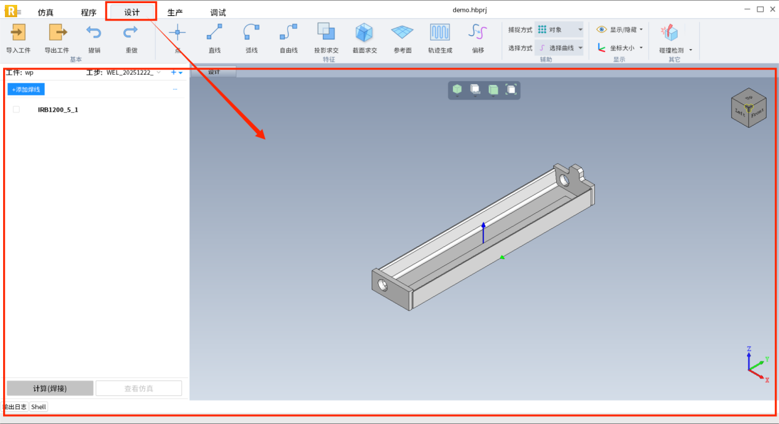Click the 投影求交 projection intersect icon

coord(326,33)
